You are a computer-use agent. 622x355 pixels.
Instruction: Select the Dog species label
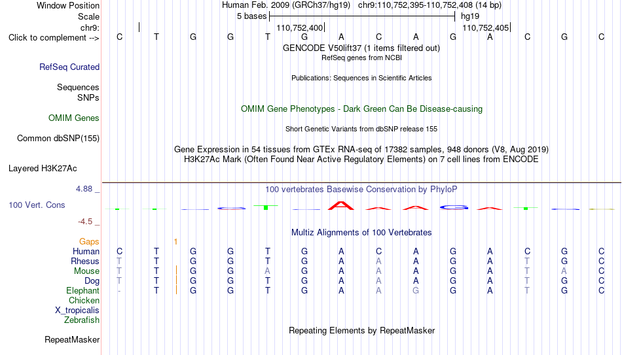[x=92, y=281]
